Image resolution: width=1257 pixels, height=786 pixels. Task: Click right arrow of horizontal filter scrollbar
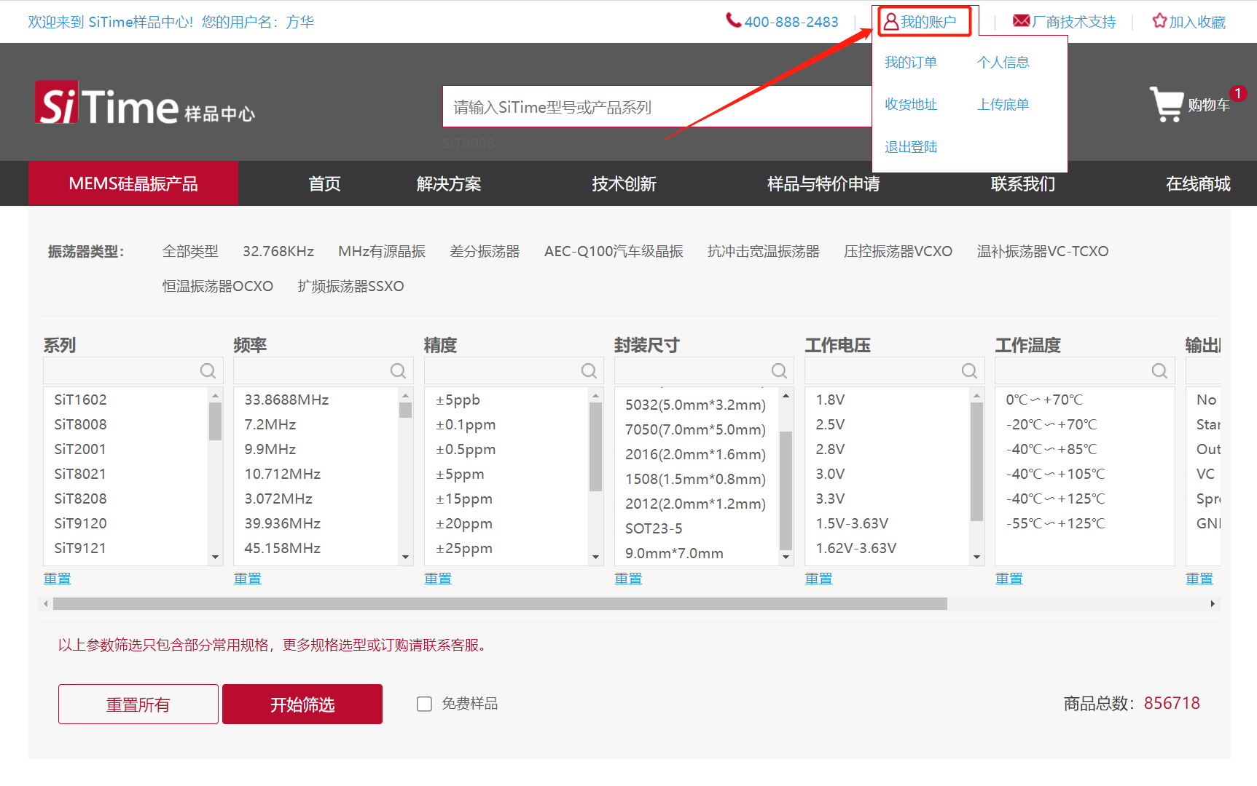point(1213,604)
